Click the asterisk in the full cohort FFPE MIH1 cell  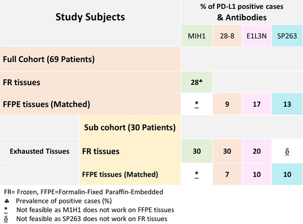click(x=197, y=105)
